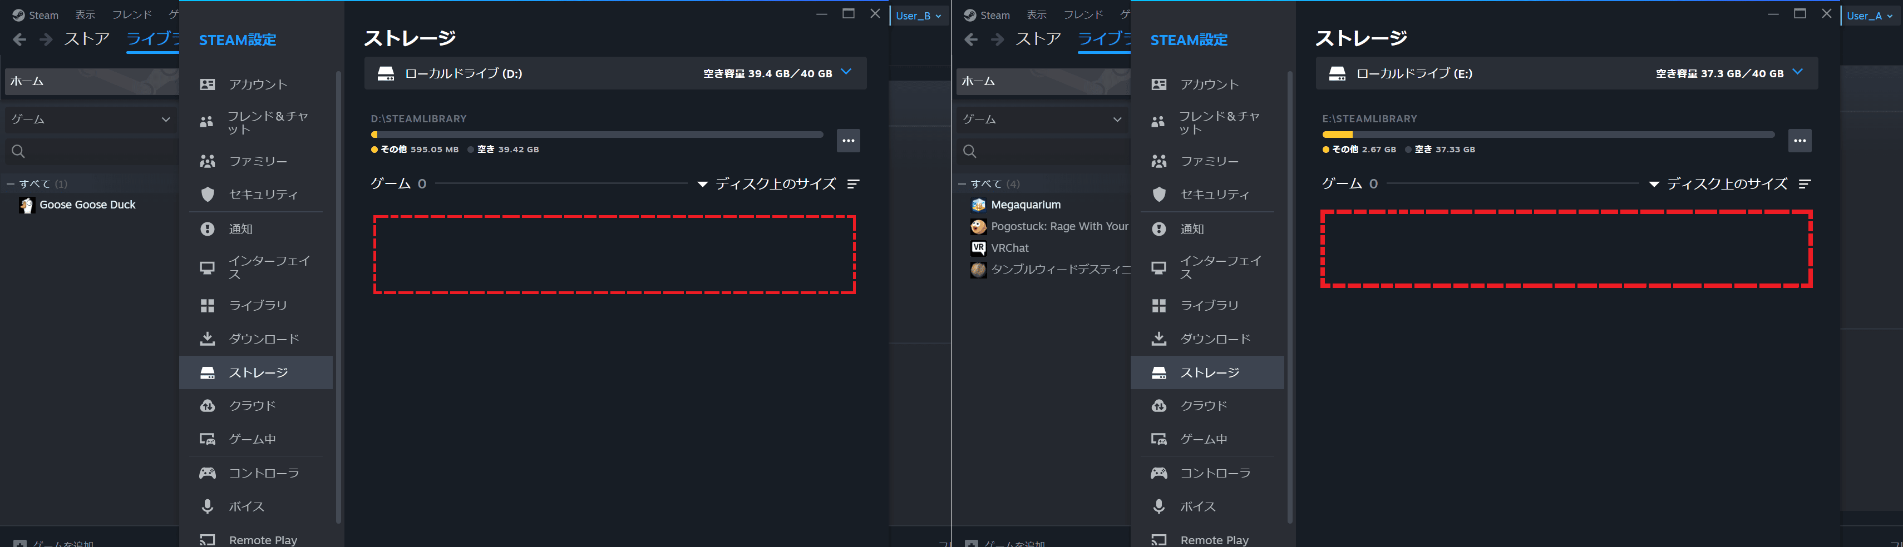The image size is (1903, 547).
Task: Open アカウント settings in User_A's Steam window
Action: click(x=1207, y=84)
